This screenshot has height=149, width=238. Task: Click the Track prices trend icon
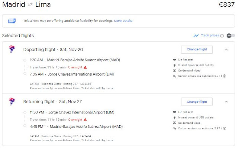click(196, 36)
